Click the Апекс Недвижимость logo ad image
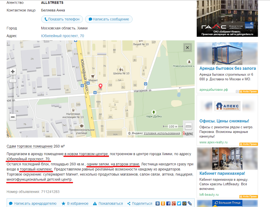 point(227,106)
